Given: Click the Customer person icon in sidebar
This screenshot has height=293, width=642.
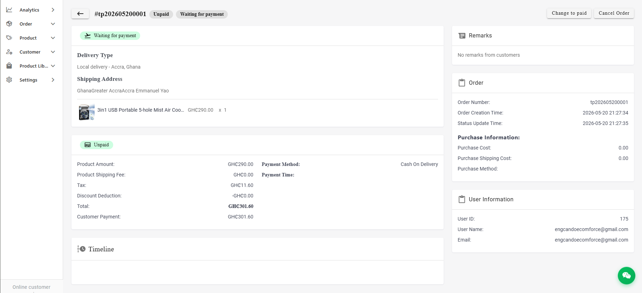Looking at the screenshot, I should (x=9, y=52).
